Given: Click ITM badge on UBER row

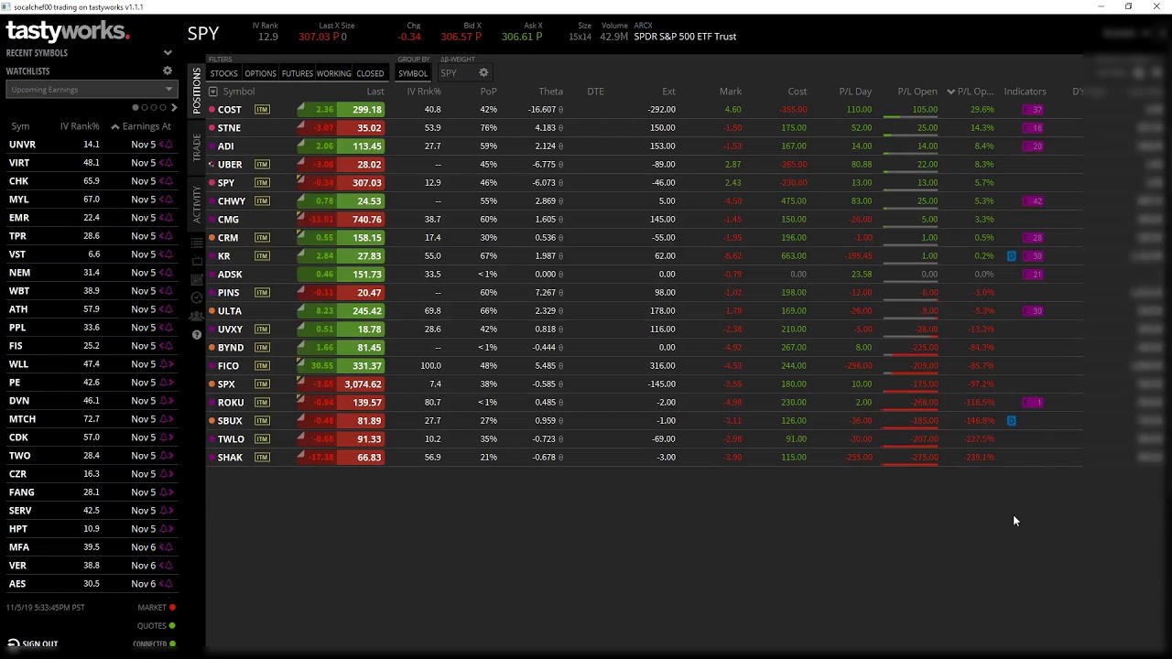Looking at the screenshot, I should (x=263, y=165).
